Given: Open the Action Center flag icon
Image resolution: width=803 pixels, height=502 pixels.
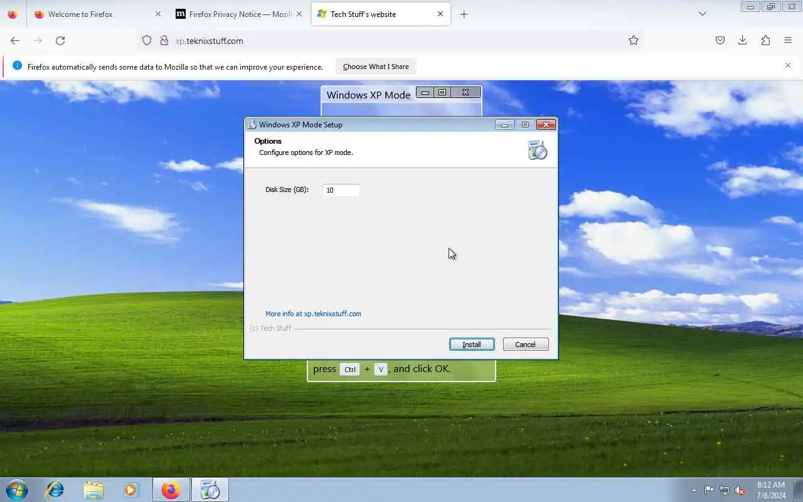Looking at the screenshot, I should click(709, 490).
